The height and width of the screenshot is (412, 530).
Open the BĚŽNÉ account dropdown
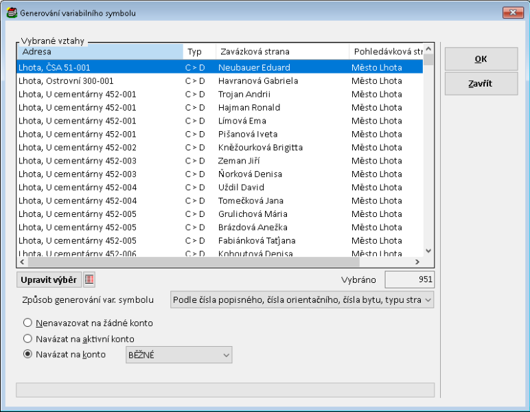tap(178, 355)
